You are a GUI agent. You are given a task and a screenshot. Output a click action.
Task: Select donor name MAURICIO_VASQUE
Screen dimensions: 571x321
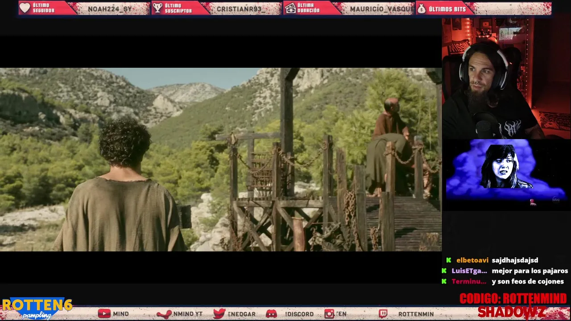tap(383, 9)
